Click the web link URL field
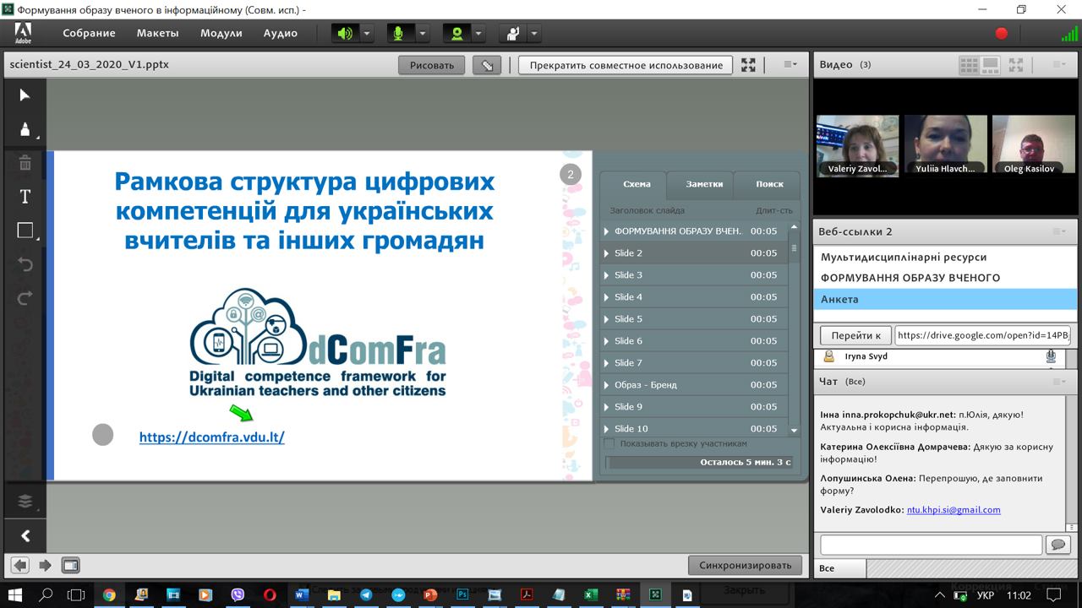 (x=984, y=335)
